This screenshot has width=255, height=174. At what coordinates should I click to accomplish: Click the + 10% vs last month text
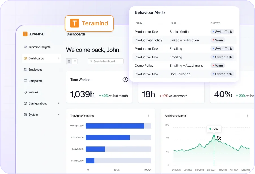point(173,96)
